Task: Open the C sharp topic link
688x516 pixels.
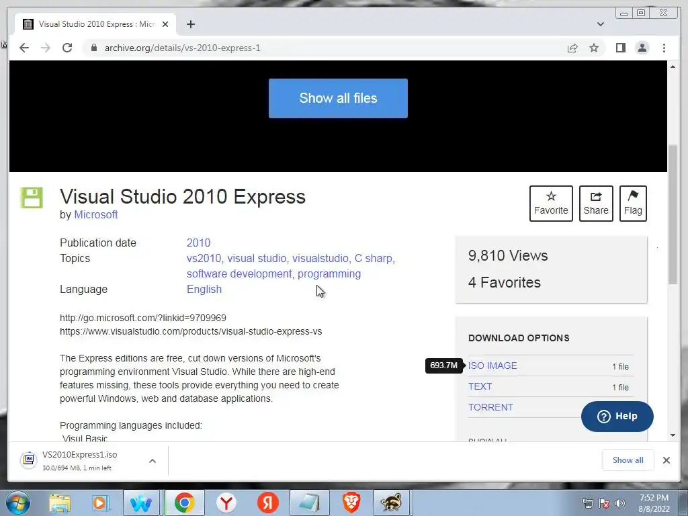Action: [373, 259]
